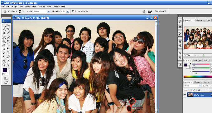The width and height of the screenshot is (212, 113).
Task: Open the Filter menu
Action: (x=34, y=7)
